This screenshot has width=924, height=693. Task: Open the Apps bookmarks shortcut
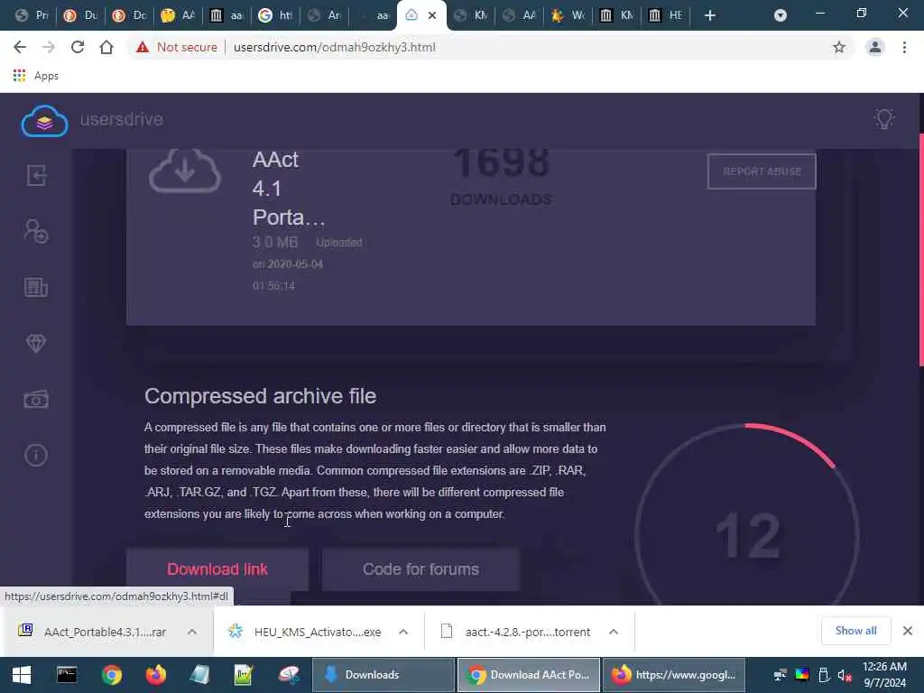click(x=35, y=76)
